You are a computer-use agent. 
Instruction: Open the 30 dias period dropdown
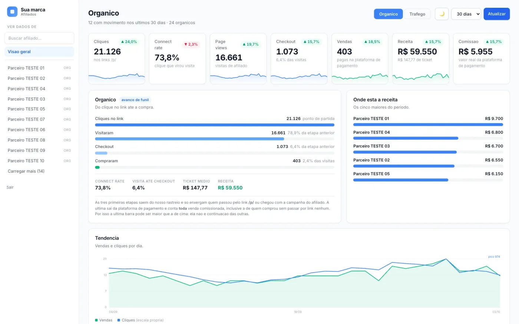coord(466,14)
